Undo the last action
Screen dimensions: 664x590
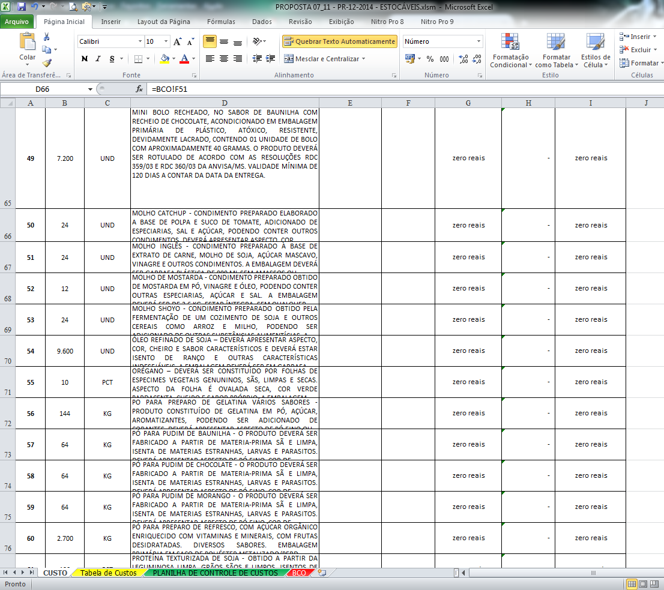tap(35, 7)
